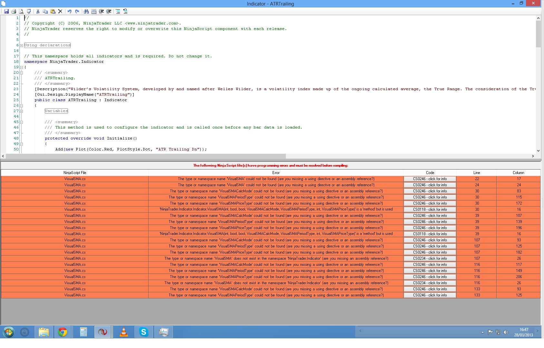Launch Google Chrome from the taskbar
The width and height of the screenshot is (544, 348).
[63, 332]
